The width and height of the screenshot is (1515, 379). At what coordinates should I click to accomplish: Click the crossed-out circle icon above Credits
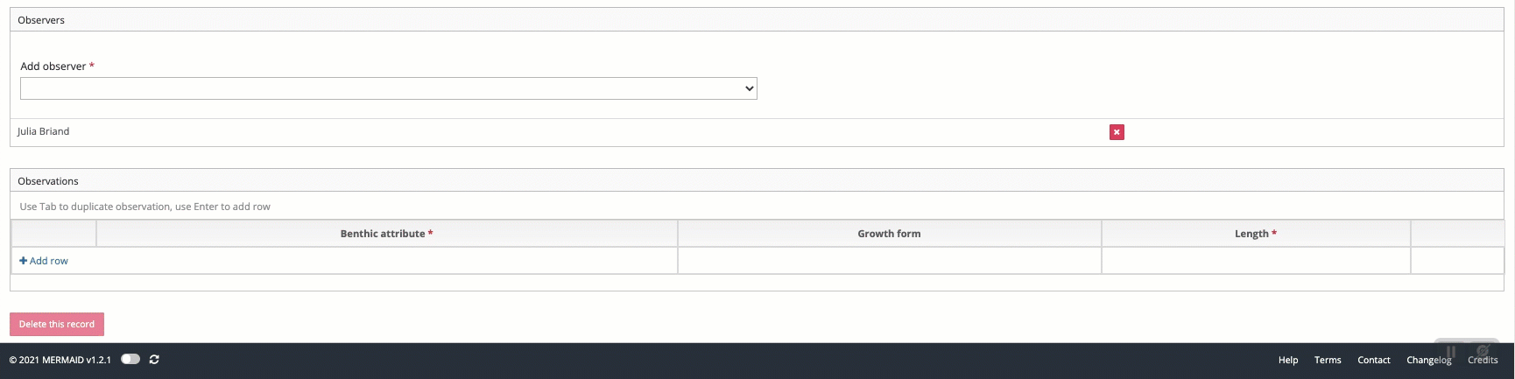[x=1483, y=351]
